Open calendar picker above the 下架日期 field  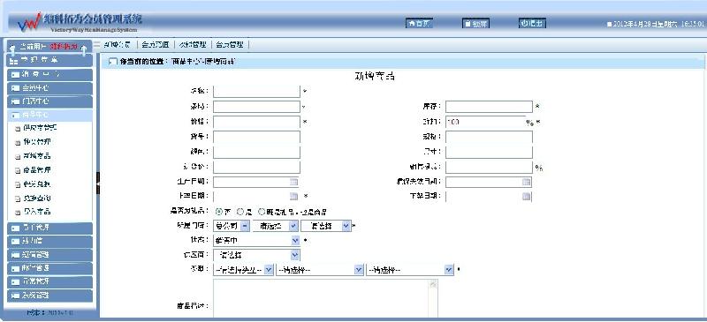[526, 182]
